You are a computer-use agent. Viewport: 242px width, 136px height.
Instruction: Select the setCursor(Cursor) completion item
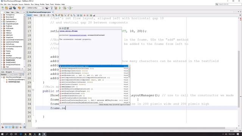(94, 85)
